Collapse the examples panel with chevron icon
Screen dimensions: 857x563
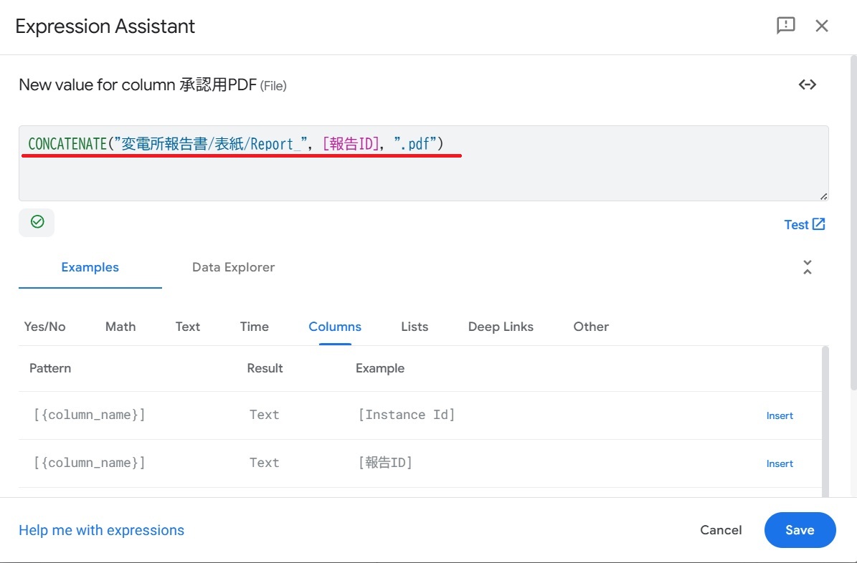click(x=808, y=267)
